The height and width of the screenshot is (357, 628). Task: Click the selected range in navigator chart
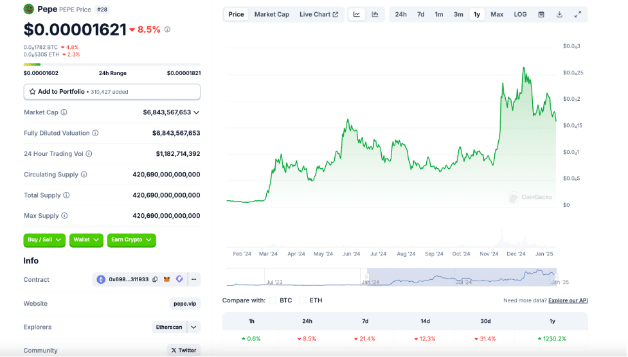click(462, 277)
